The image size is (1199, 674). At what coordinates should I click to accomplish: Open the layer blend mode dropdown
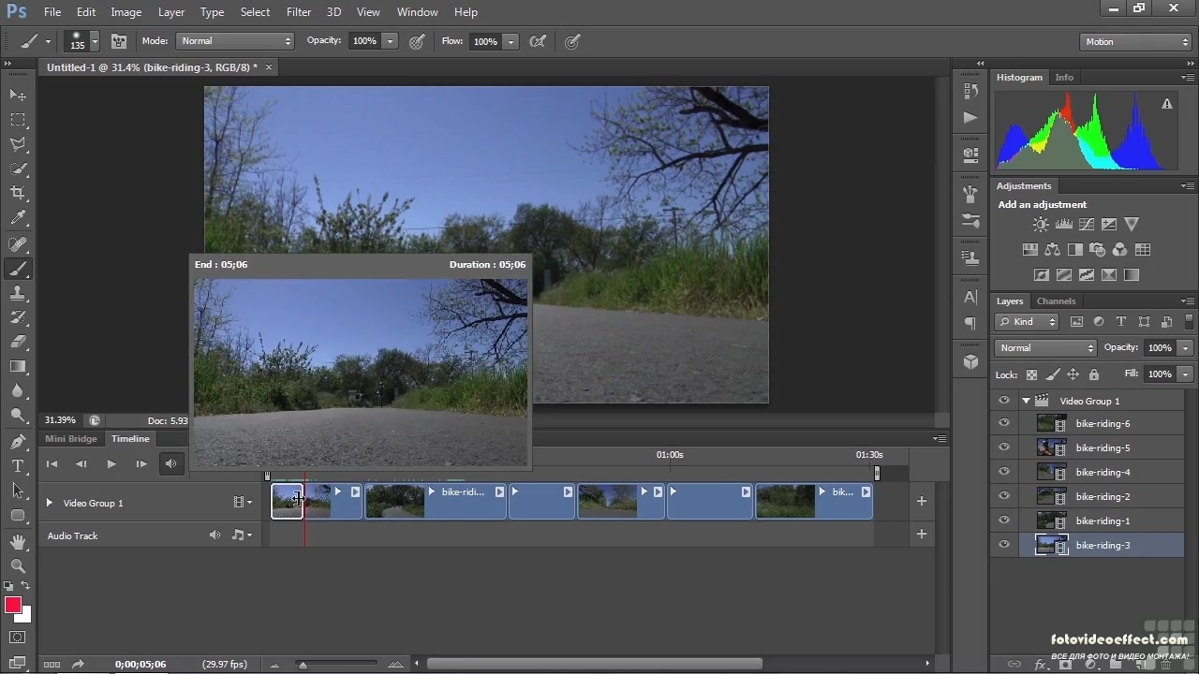[1045, 347]
